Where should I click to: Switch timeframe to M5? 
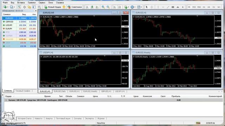point(189,7)
